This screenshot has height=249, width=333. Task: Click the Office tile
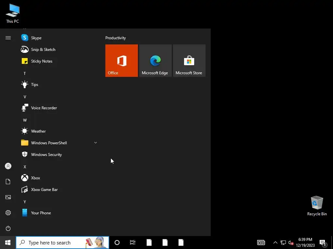pos(122,61)
